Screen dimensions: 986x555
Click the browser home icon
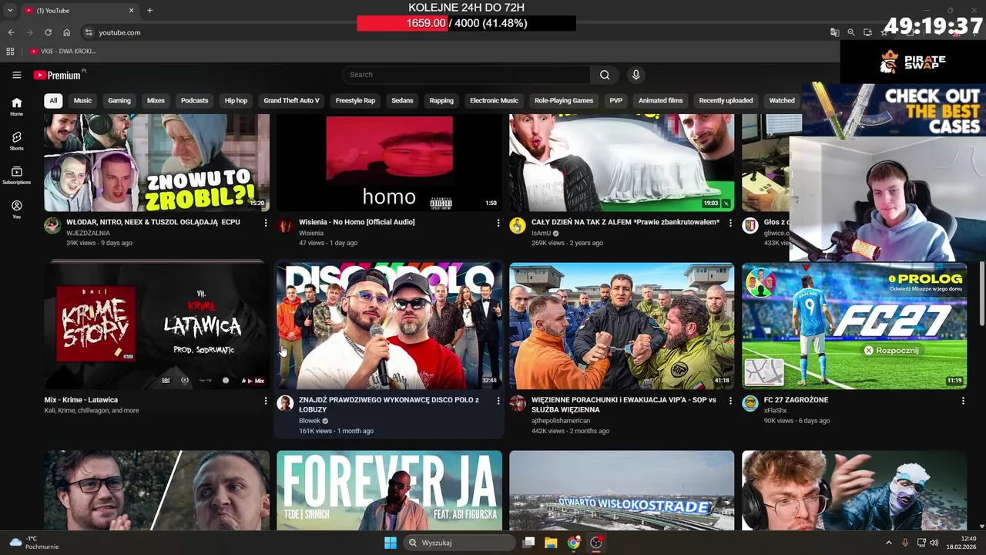tap(67, 32)
